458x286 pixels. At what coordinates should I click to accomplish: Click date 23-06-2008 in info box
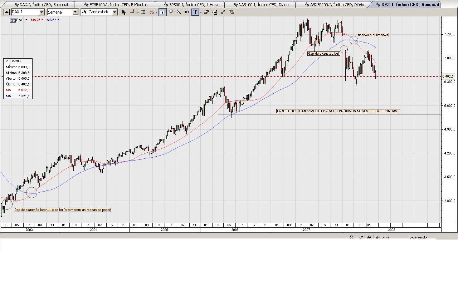coord(14,61)
